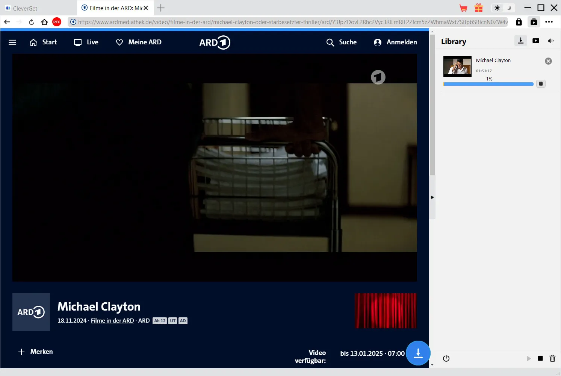Reload the page with refresh icon
Screen dimensions: 561x376
pos(32,22)
